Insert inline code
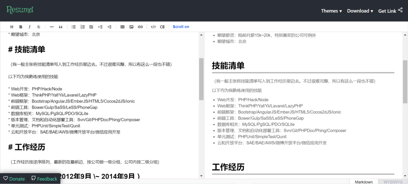Viewport: 408px width, 184px height. pos(153,27)
